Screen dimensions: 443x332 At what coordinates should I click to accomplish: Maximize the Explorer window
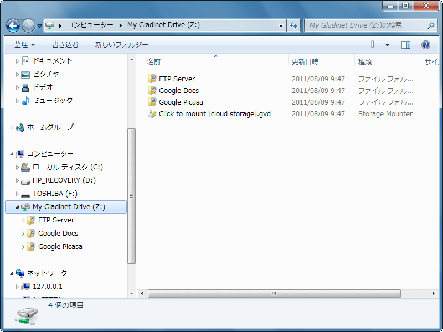[405, 6]
